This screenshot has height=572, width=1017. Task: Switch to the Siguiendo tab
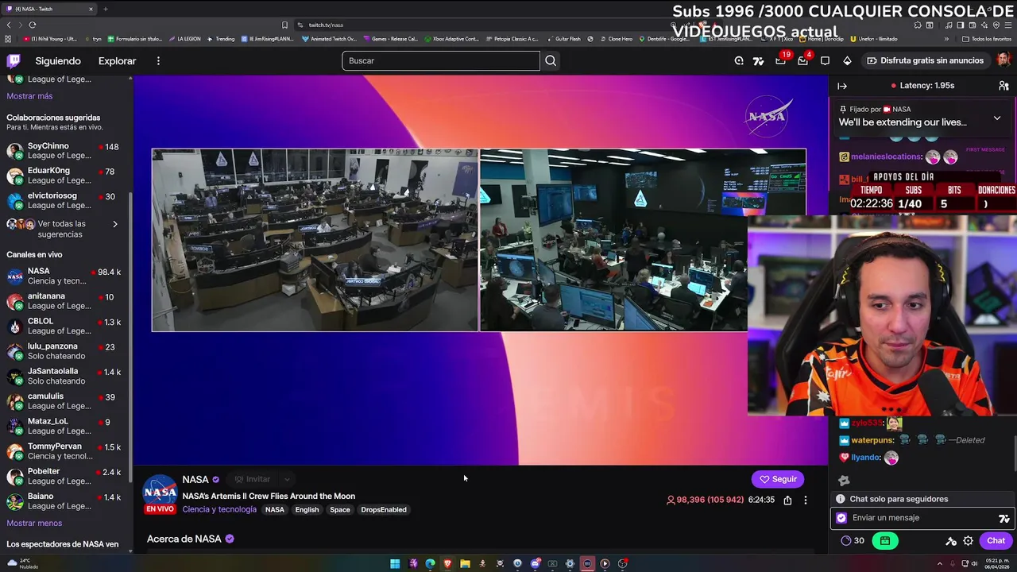[x=58, y=60]
